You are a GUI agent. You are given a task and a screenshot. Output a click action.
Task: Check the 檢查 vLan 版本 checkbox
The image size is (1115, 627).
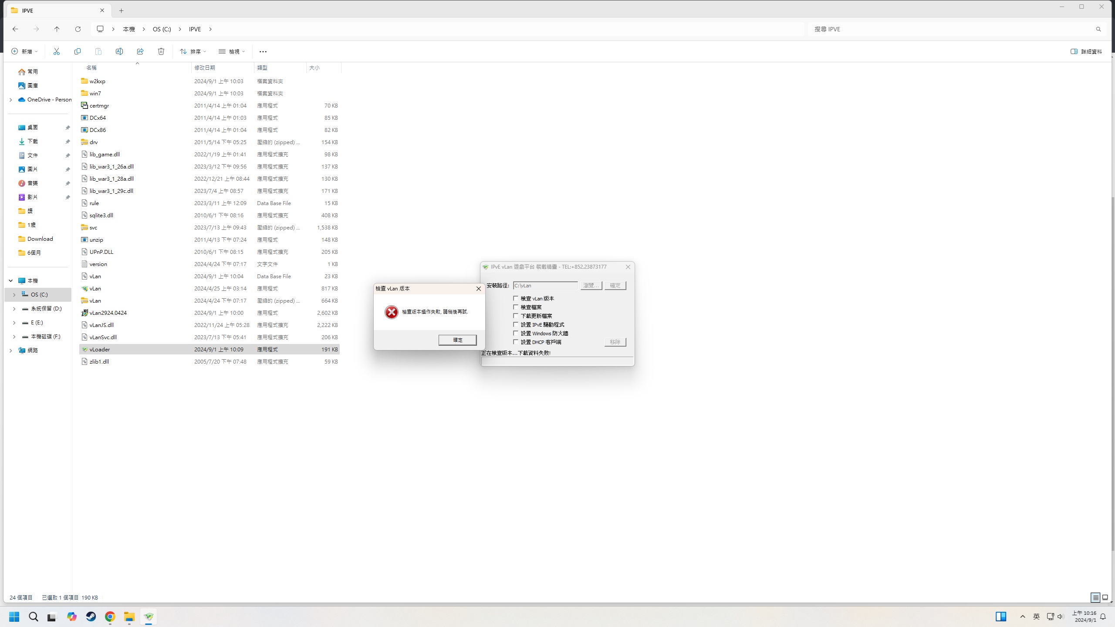(516, 298)
